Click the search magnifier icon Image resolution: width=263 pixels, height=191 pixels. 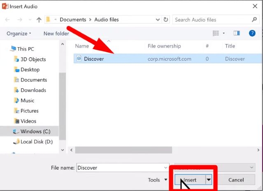coord(254,19)
